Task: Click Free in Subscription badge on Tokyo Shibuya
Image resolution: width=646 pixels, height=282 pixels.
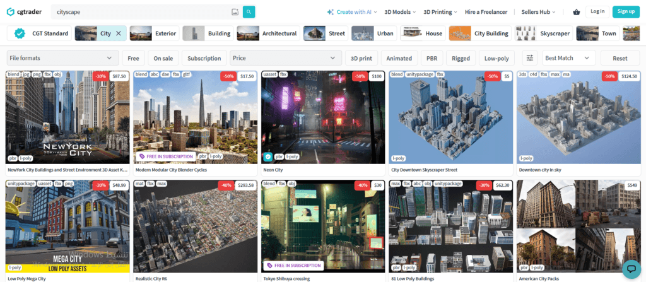Action: [294, 266]
